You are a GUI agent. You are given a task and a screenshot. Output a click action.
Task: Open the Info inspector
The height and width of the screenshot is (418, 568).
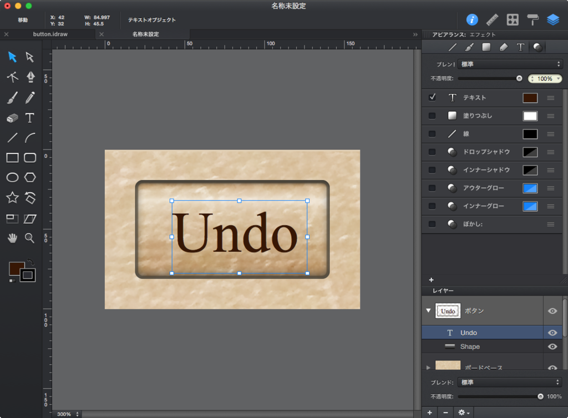[x=472, y=19]
